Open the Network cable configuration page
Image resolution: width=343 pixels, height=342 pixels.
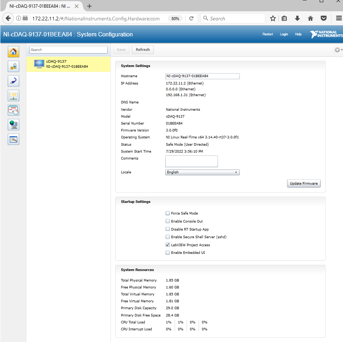tap(14, 81)
